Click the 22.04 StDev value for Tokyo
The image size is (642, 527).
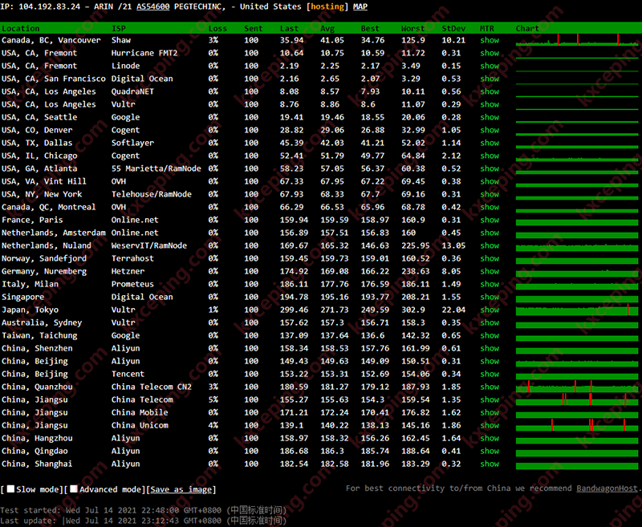pyautogui.click(x=453, y=310)
